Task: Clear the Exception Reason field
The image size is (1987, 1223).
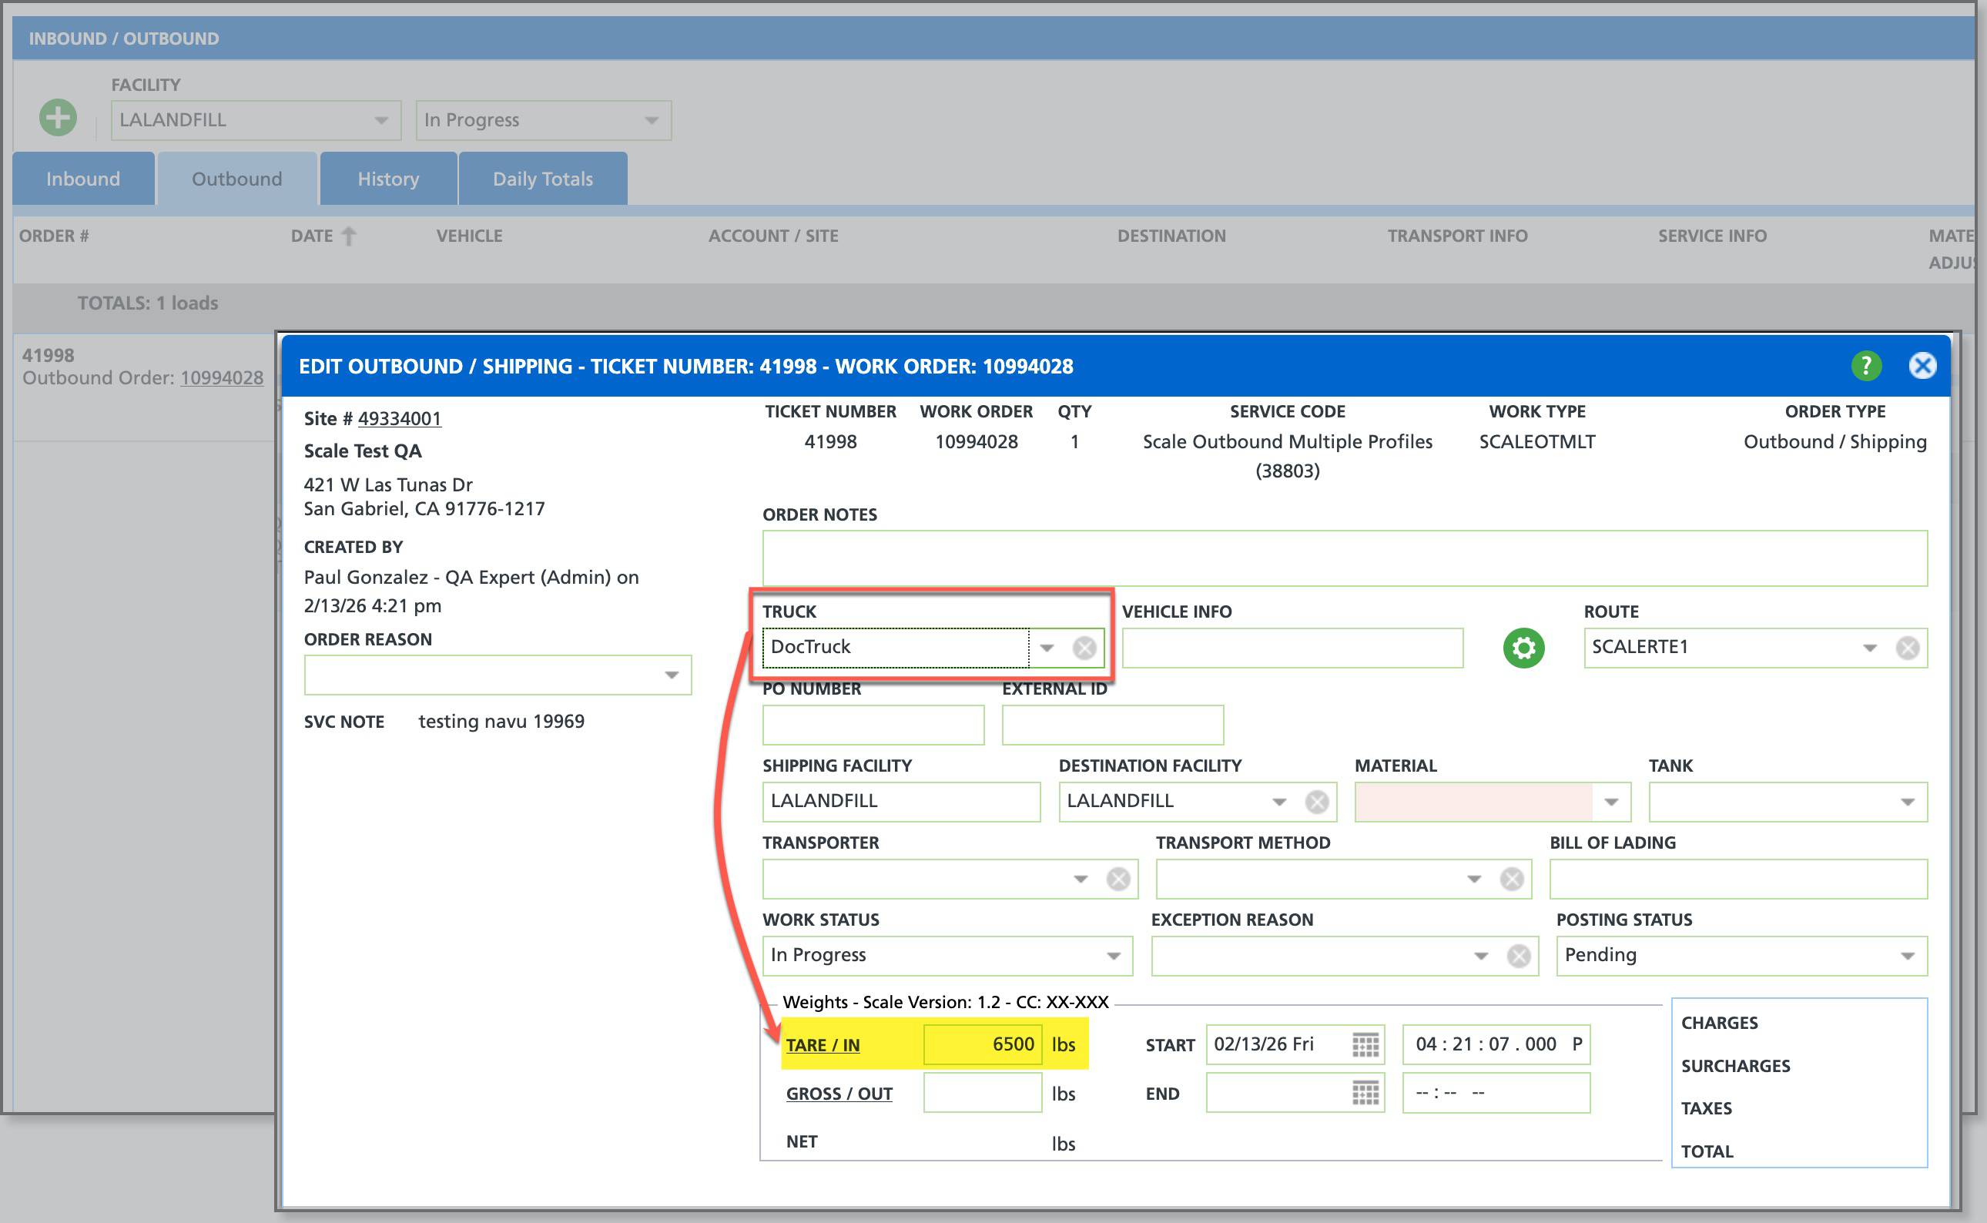Action: point(1518,956)
